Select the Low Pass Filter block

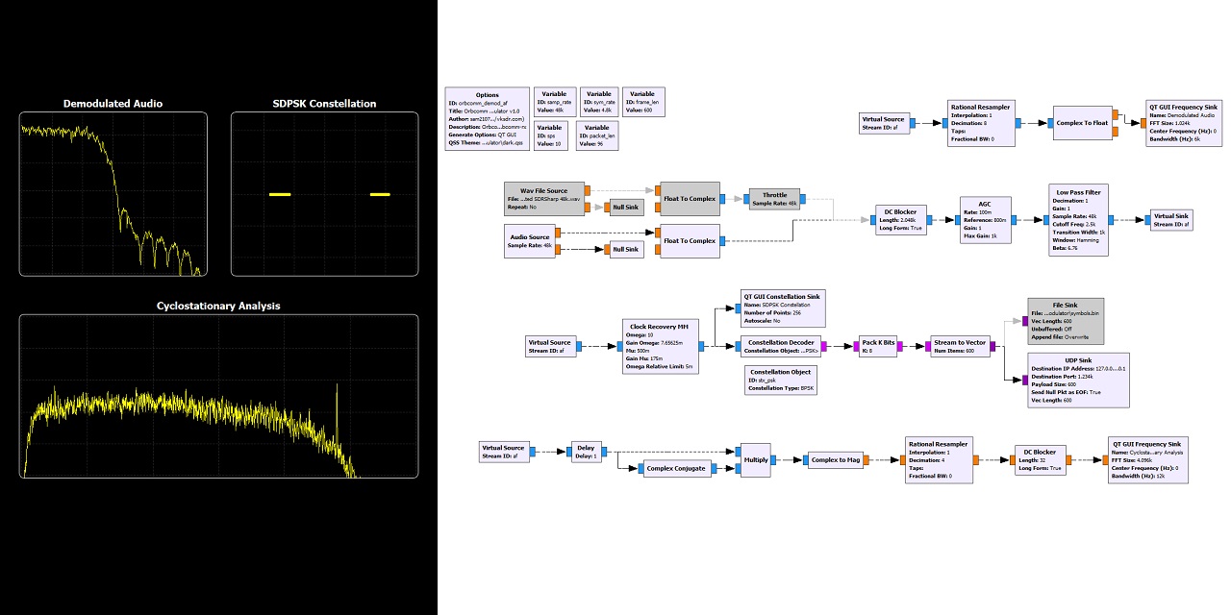[1079, 220]
